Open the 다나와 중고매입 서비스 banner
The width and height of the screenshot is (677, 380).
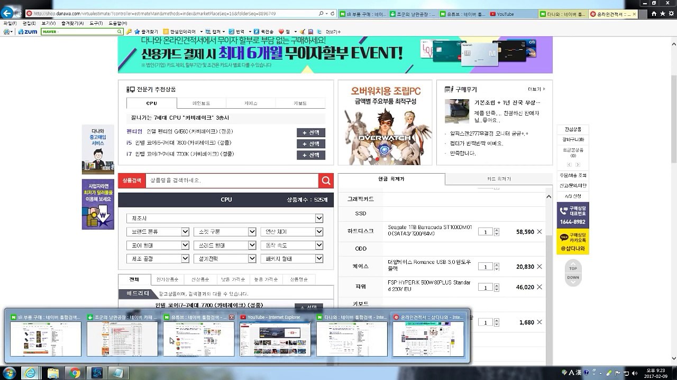[98, 149]
